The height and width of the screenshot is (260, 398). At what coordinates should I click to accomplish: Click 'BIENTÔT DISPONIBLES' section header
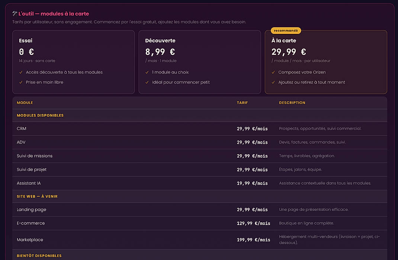[39, 256]
